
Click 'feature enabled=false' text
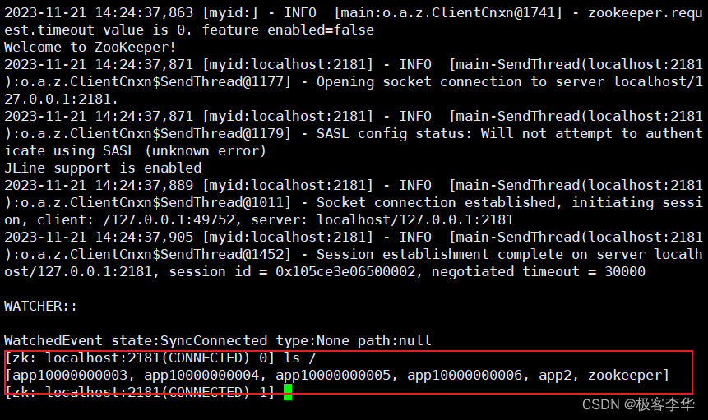(x=288, y=30)
